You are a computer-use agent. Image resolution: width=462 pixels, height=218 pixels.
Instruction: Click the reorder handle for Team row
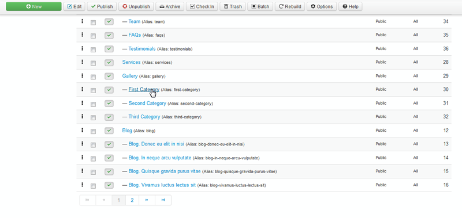click(x=83, y=21)
